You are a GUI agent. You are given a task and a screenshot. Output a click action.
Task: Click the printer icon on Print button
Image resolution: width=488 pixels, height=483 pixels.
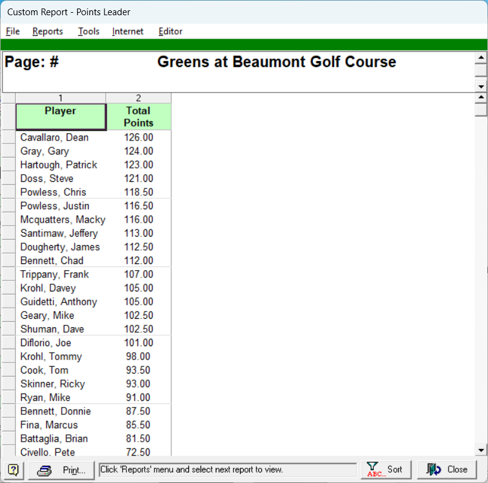(x=46, y=470)
